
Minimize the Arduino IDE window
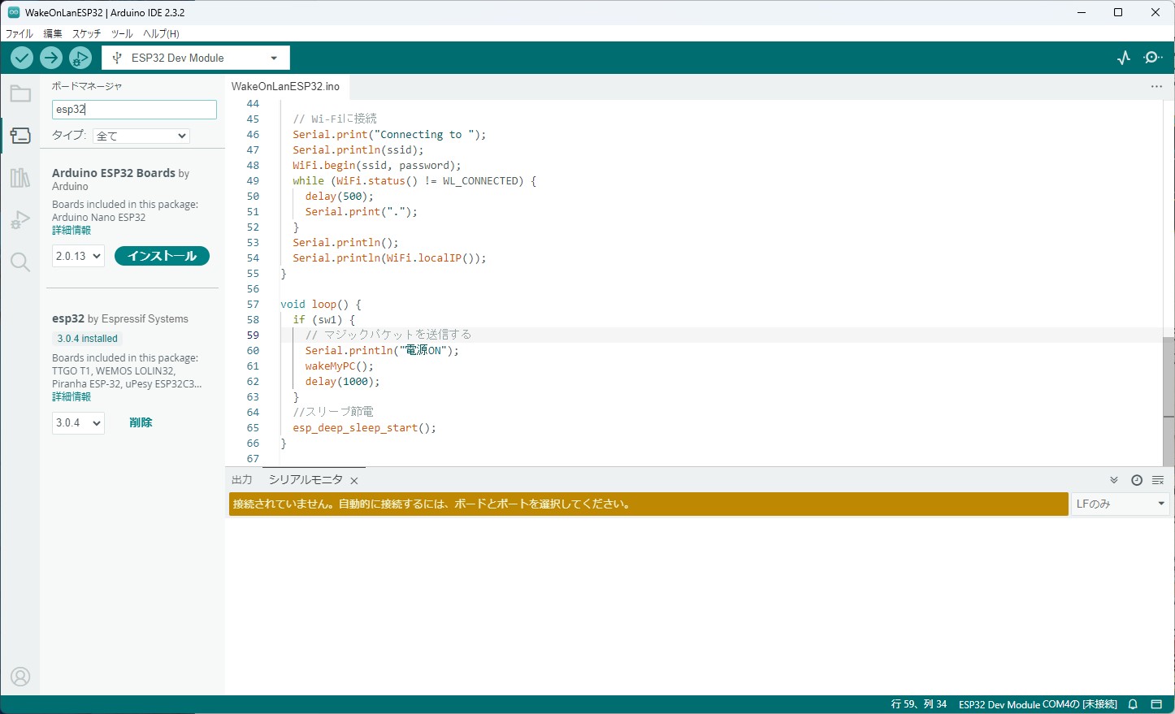1082,12
